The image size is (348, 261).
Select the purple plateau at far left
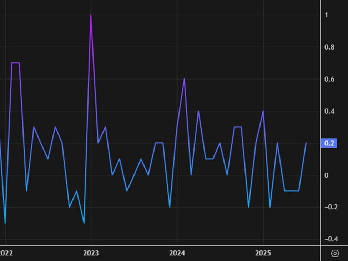16,63
